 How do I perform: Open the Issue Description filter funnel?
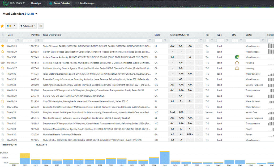click(150, 40)
